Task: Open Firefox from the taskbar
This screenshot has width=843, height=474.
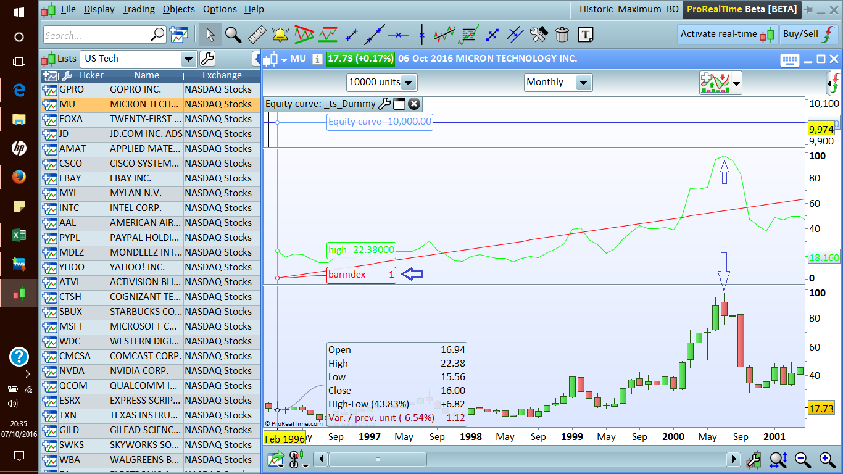Action: (19, 177)
